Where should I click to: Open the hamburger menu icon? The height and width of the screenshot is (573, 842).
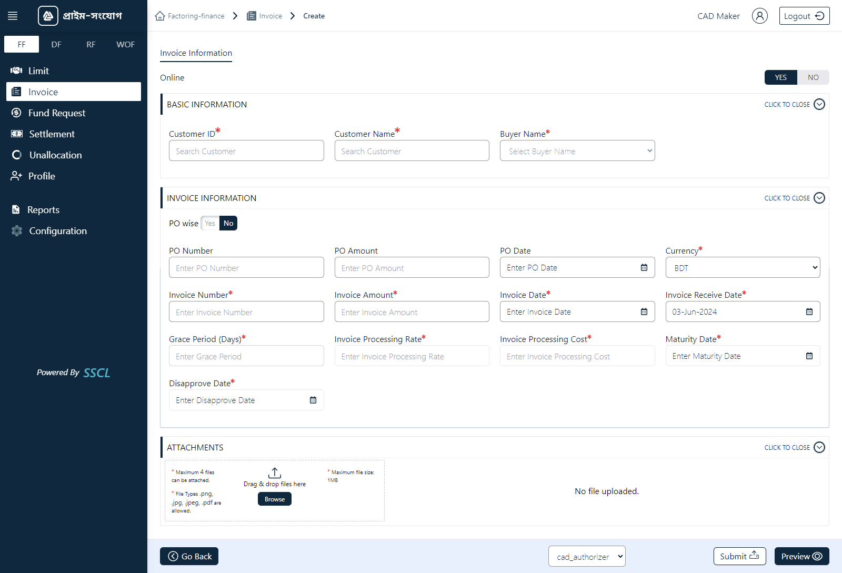point(13,16)
